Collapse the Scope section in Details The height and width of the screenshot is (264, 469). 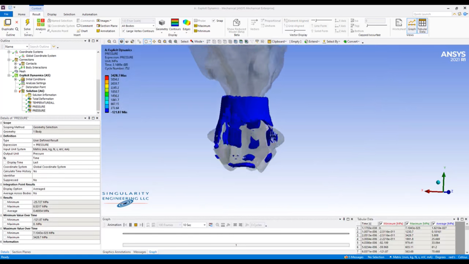[1, 123]
